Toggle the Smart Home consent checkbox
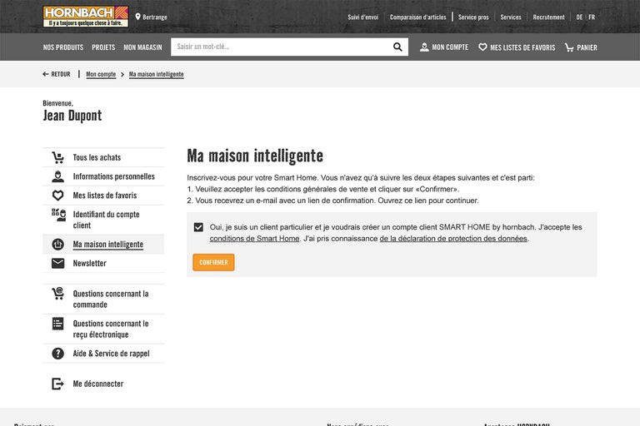This screenshot has width=640, height=426. [198, 227]
